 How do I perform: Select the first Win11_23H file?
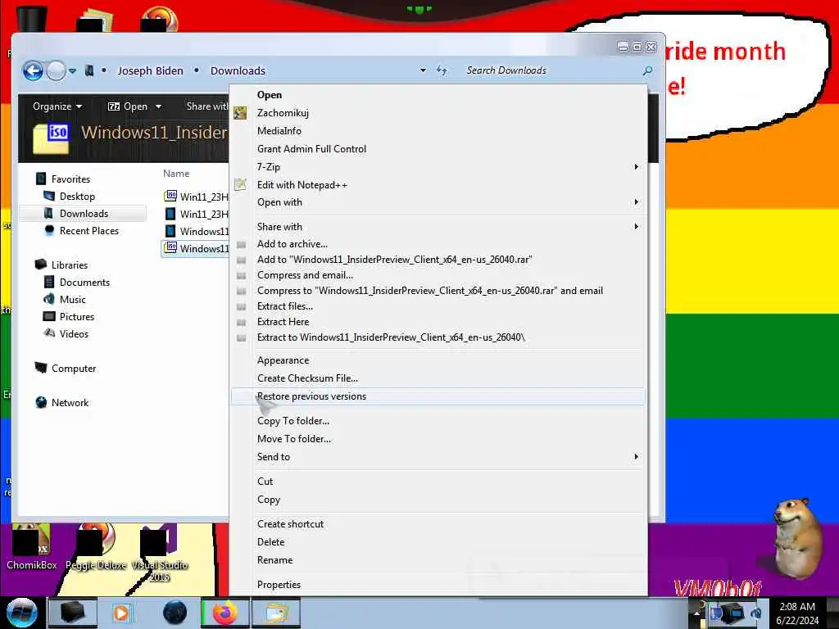pos(197,197)
